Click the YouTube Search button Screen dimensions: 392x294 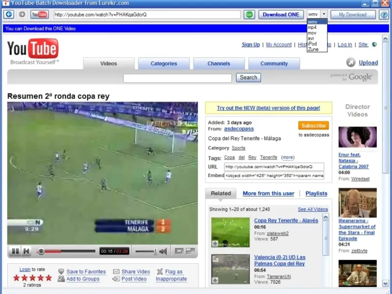[248, 77]
